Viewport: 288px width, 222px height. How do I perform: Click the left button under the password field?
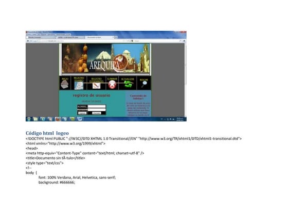pos(82,113)
